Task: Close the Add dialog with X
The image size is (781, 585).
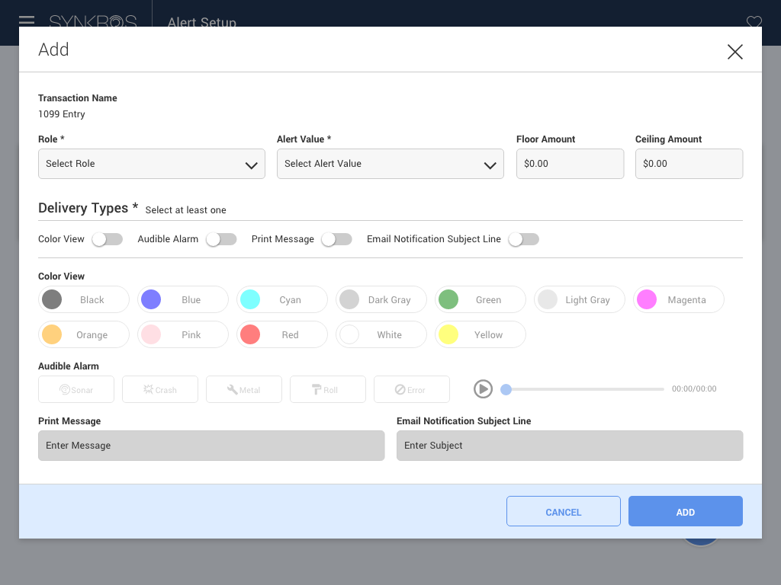Action: click(x=734, y=52)
